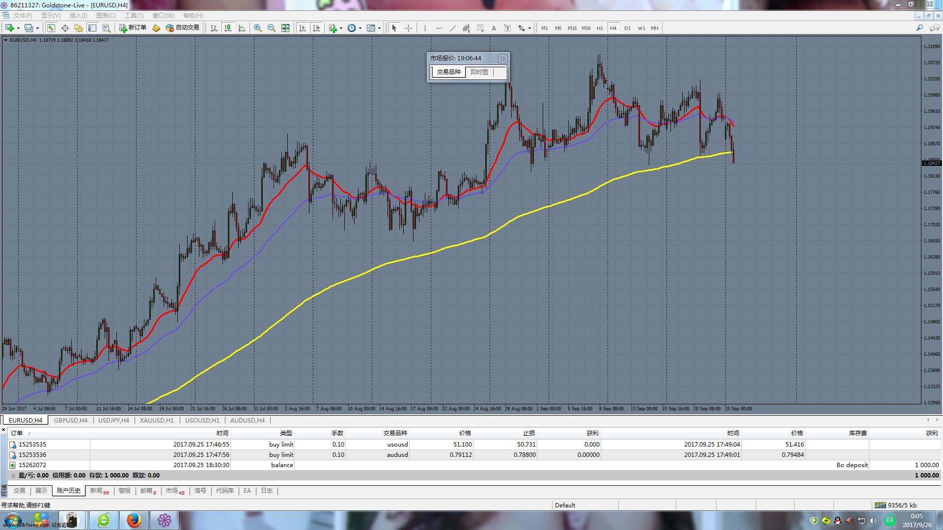Select the equidistant channel tool
This screenshot has height=530, width=943.
pos(466,28)
